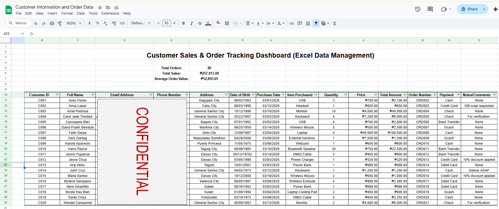The width and height of the screenshot is (499, 209).
Task: Open the name box dropdown arrow
Action: point(23,34)
